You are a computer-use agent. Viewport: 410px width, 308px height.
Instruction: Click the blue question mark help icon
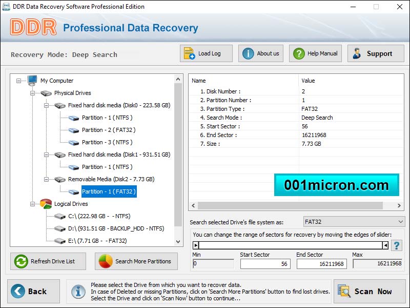coord(396,245)
